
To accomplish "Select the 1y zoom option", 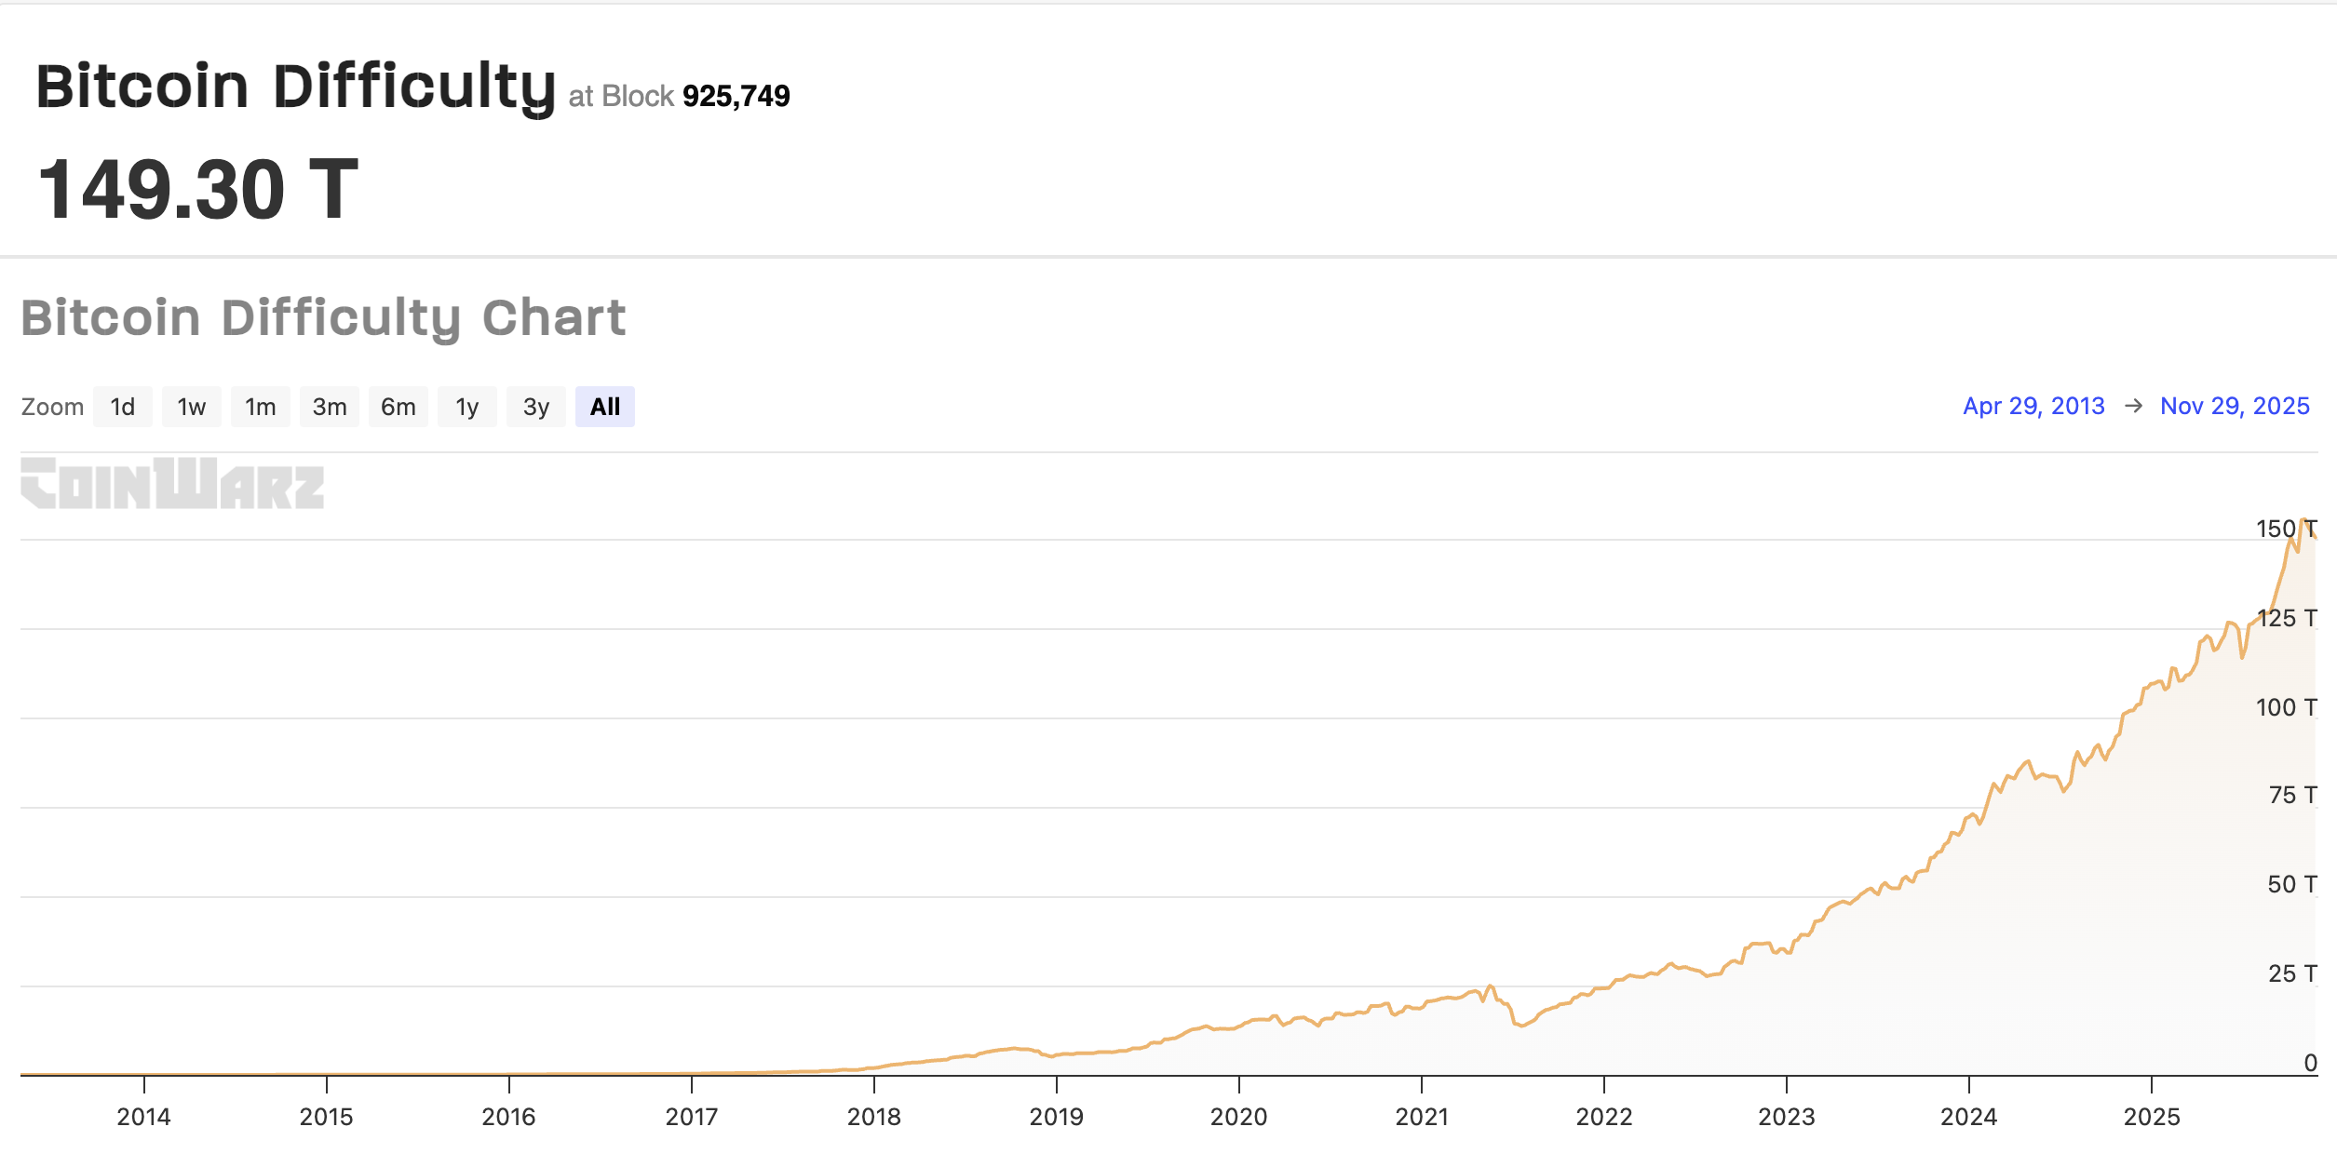I will tap(466, 406).
